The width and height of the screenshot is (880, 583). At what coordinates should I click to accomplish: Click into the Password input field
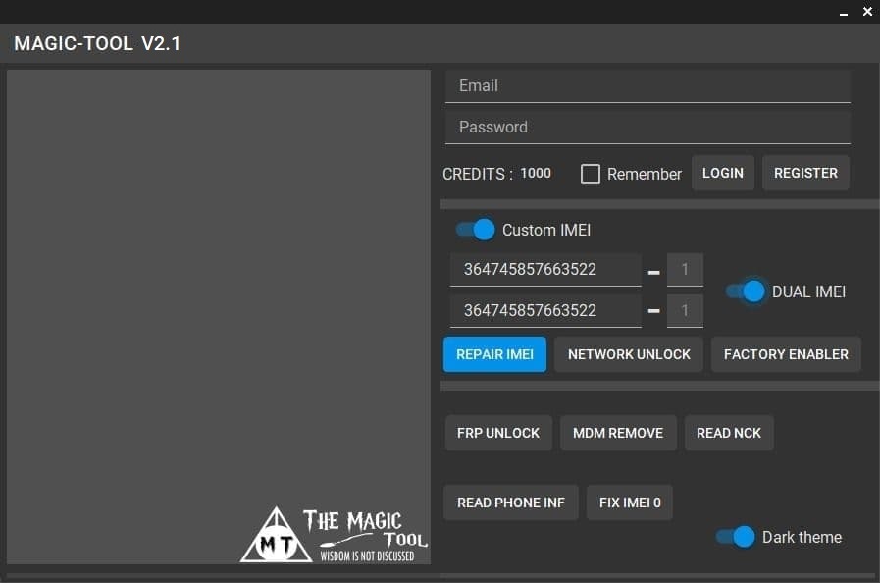click(647, 127)
